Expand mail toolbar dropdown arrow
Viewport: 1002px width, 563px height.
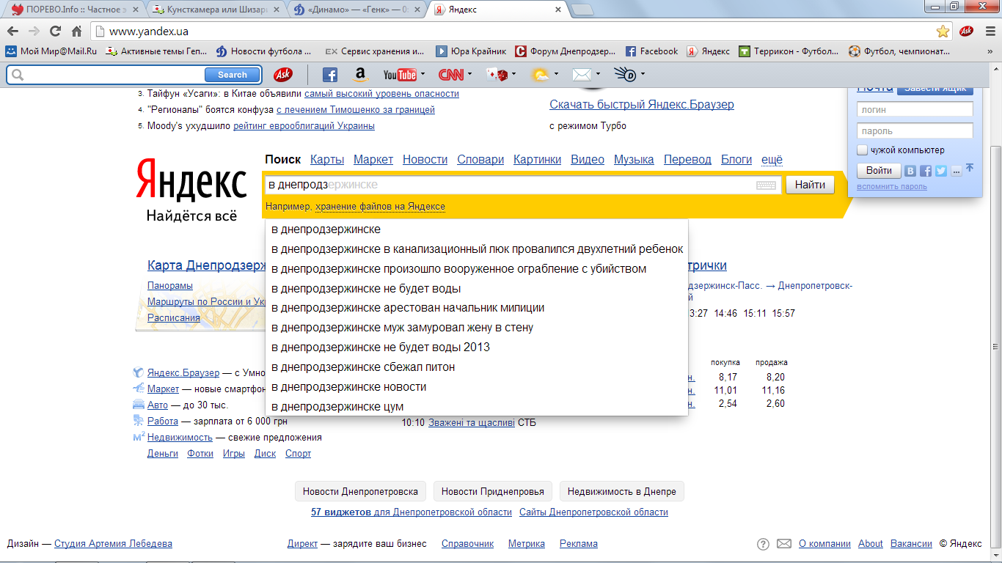pyautogui.click(x=599, y=75)
